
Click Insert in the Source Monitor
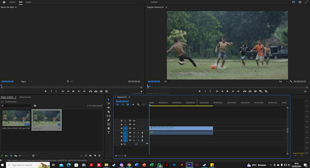point(90,91)
